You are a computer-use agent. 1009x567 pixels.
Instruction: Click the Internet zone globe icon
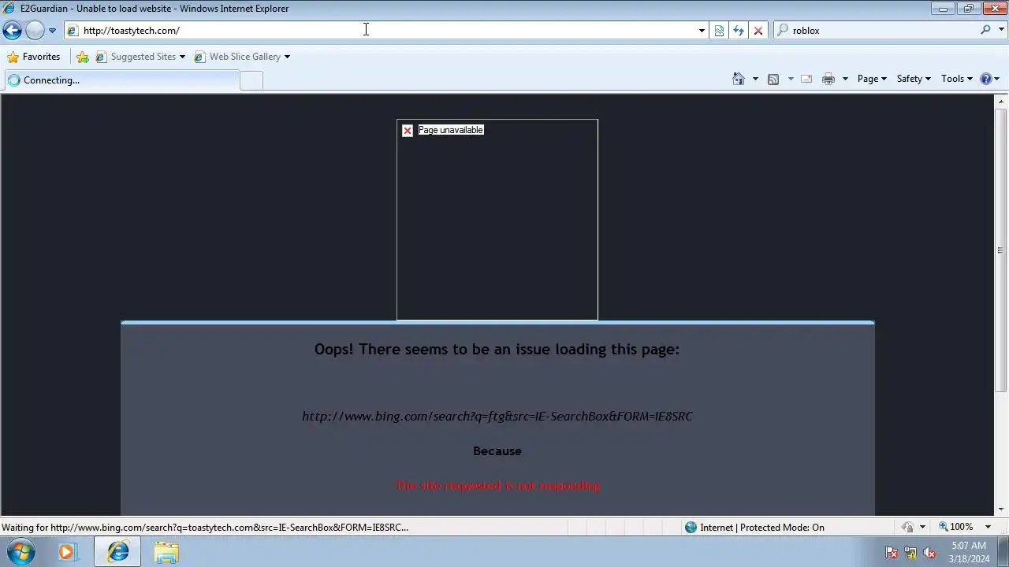click(x=691, y=528)
